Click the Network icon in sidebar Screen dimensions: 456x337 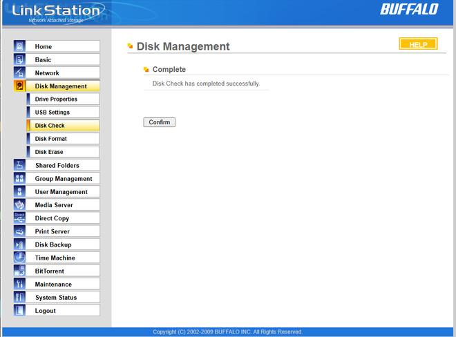coord(19,73)
